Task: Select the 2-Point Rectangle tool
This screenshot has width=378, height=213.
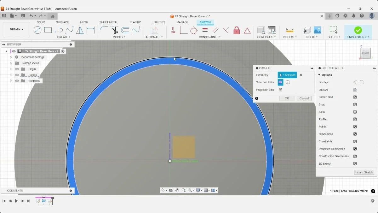Action: click(48, 30)
